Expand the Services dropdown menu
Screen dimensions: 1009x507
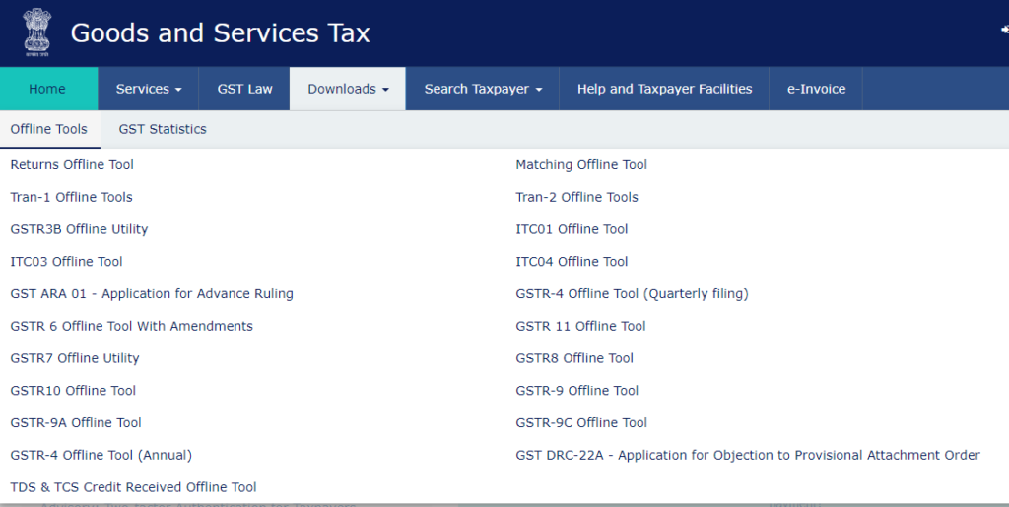[149, 89]
